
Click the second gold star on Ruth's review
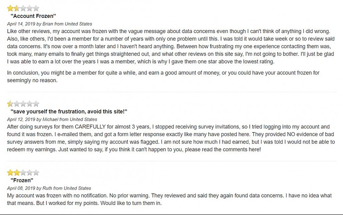tap(17, 173)
